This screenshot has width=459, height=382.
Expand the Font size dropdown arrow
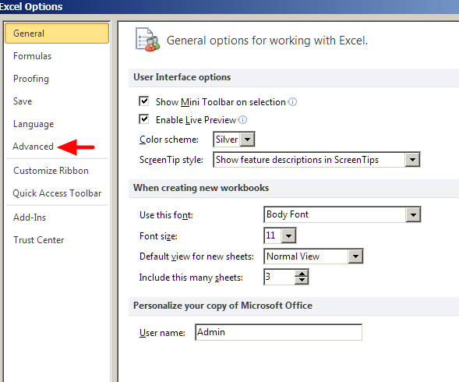coord(288,235)
